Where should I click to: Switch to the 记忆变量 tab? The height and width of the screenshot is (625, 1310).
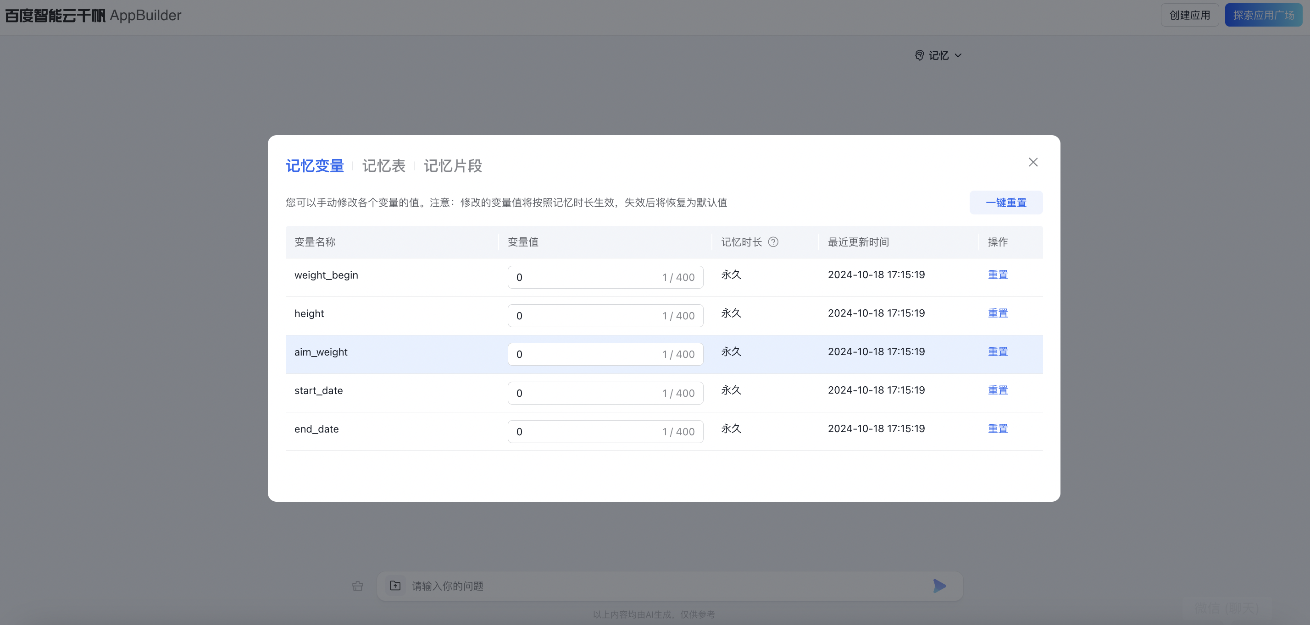pyautogui.click(x=315, y=166)
